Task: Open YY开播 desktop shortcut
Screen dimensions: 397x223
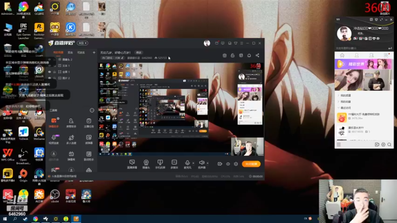Action: tap(55, 8)
